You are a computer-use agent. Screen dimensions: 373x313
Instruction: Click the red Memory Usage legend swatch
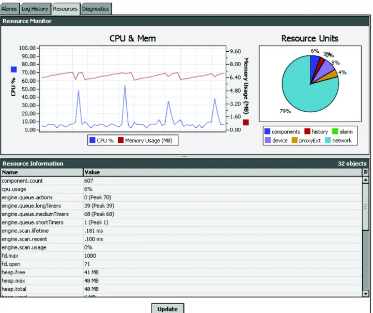click(x=120, y=140)
